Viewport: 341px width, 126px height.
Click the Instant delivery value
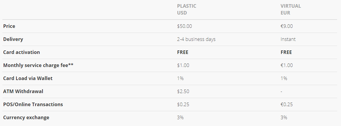[x=288, y=39]
